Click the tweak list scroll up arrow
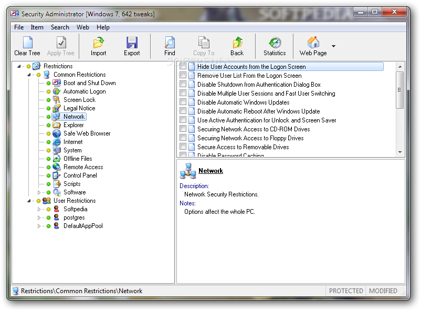Viewport: 421px width, 311px height. point(400,67)
